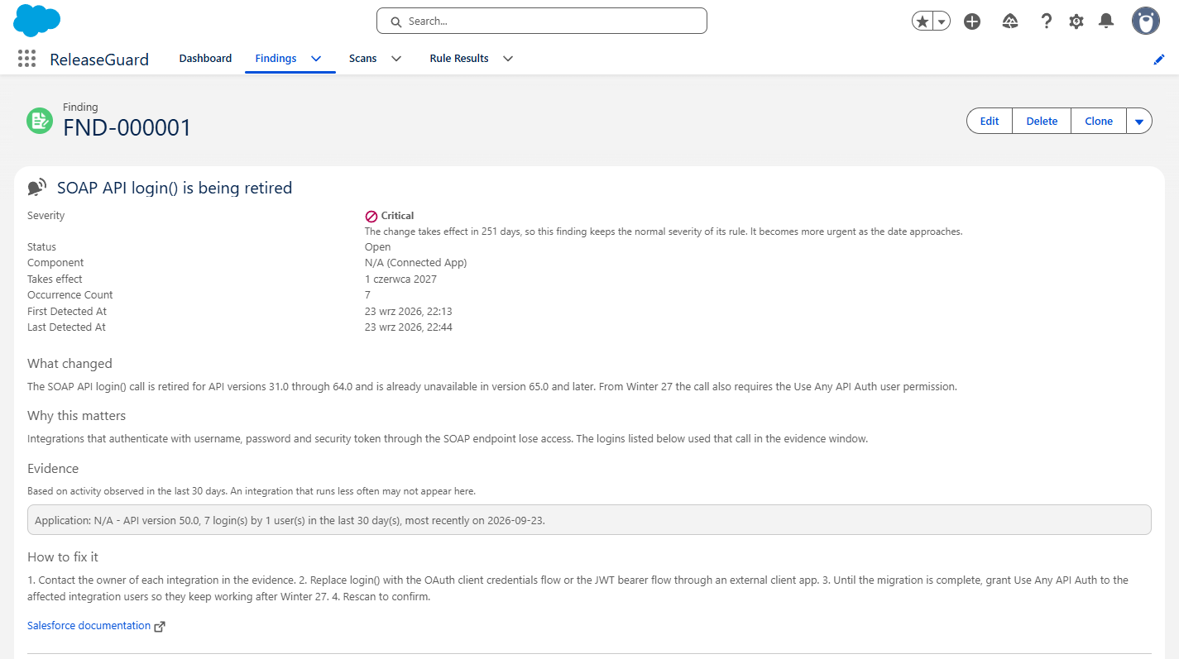Click the Favorites star icon
This screenshot has width=1179, height=659.
(922, 21)
